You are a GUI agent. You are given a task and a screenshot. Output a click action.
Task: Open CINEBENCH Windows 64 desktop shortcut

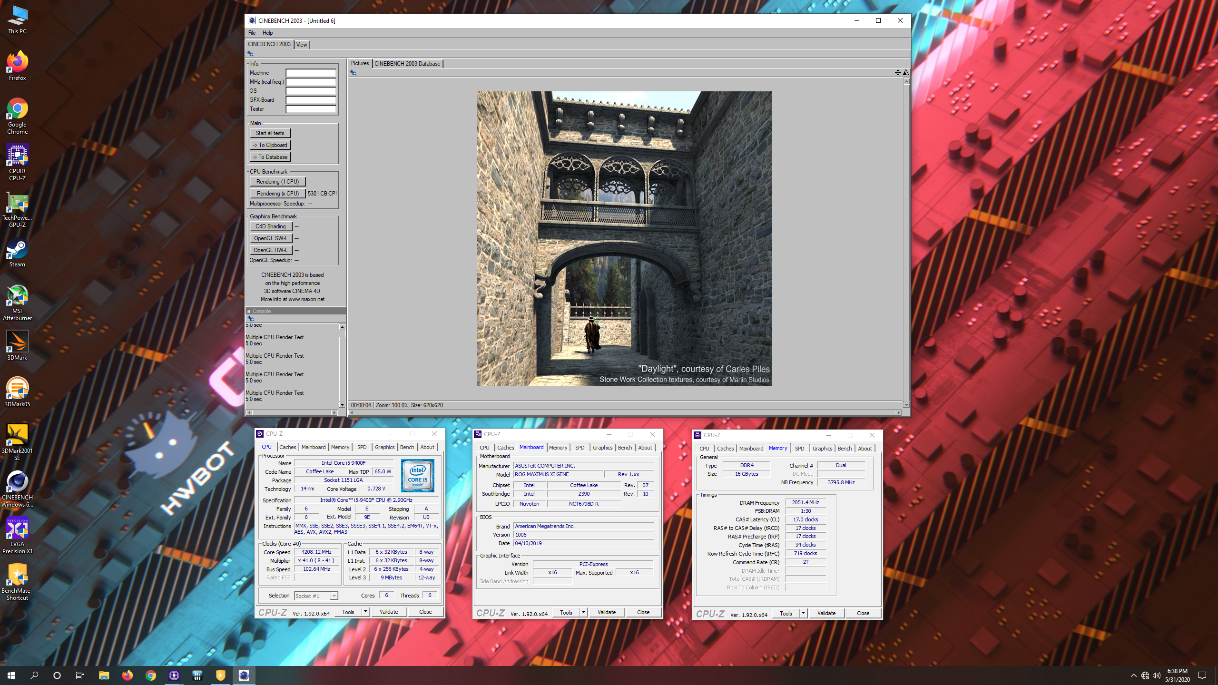[x=17, y=489]
